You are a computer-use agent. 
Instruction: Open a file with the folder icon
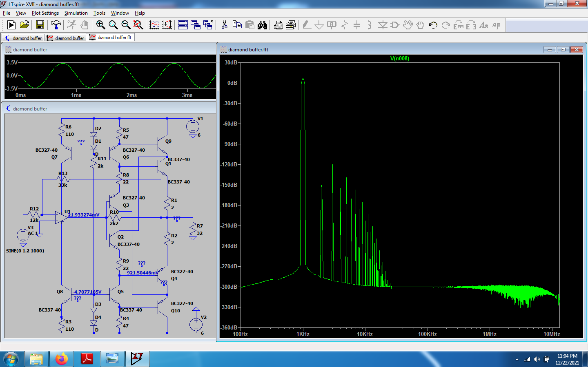tap(24, 25)
